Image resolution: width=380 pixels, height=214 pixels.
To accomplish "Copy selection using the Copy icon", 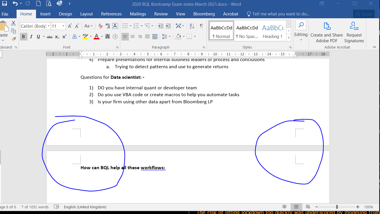I will [x=13, y=31].
